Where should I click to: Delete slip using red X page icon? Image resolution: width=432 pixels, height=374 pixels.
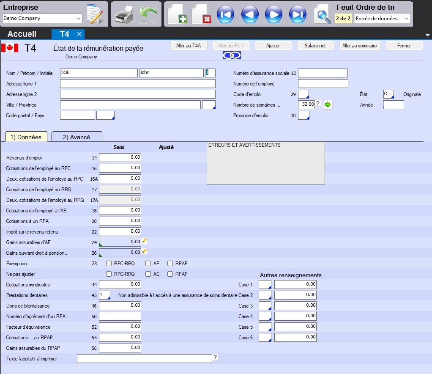[202, 15]
